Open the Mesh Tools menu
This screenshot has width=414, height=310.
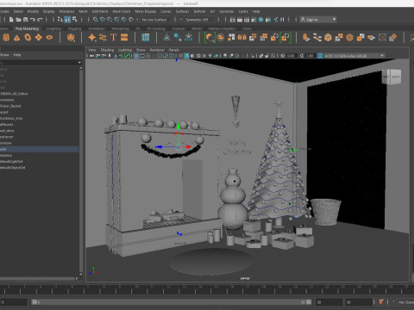122,11
